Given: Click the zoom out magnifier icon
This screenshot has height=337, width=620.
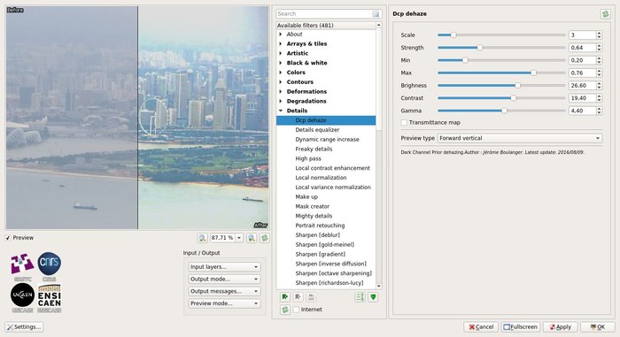Looking at the screenshot, I should click(202, 238).
